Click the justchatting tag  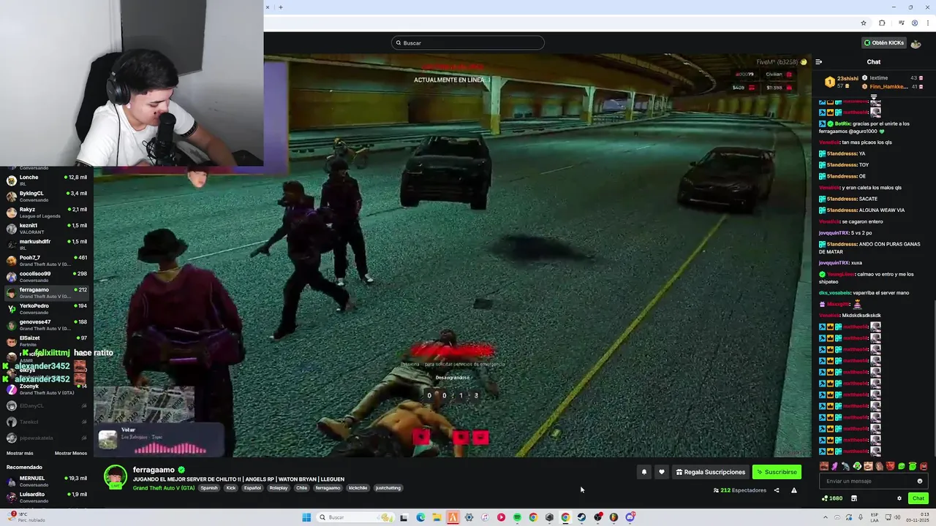pos(388,488)
